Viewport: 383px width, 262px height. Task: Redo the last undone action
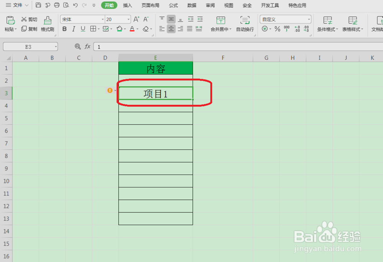(x=84, y=5)
